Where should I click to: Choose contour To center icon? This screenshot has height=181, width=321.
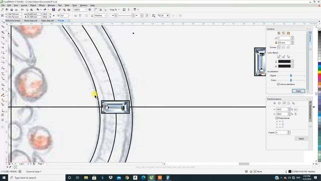(x=279, y=33)
